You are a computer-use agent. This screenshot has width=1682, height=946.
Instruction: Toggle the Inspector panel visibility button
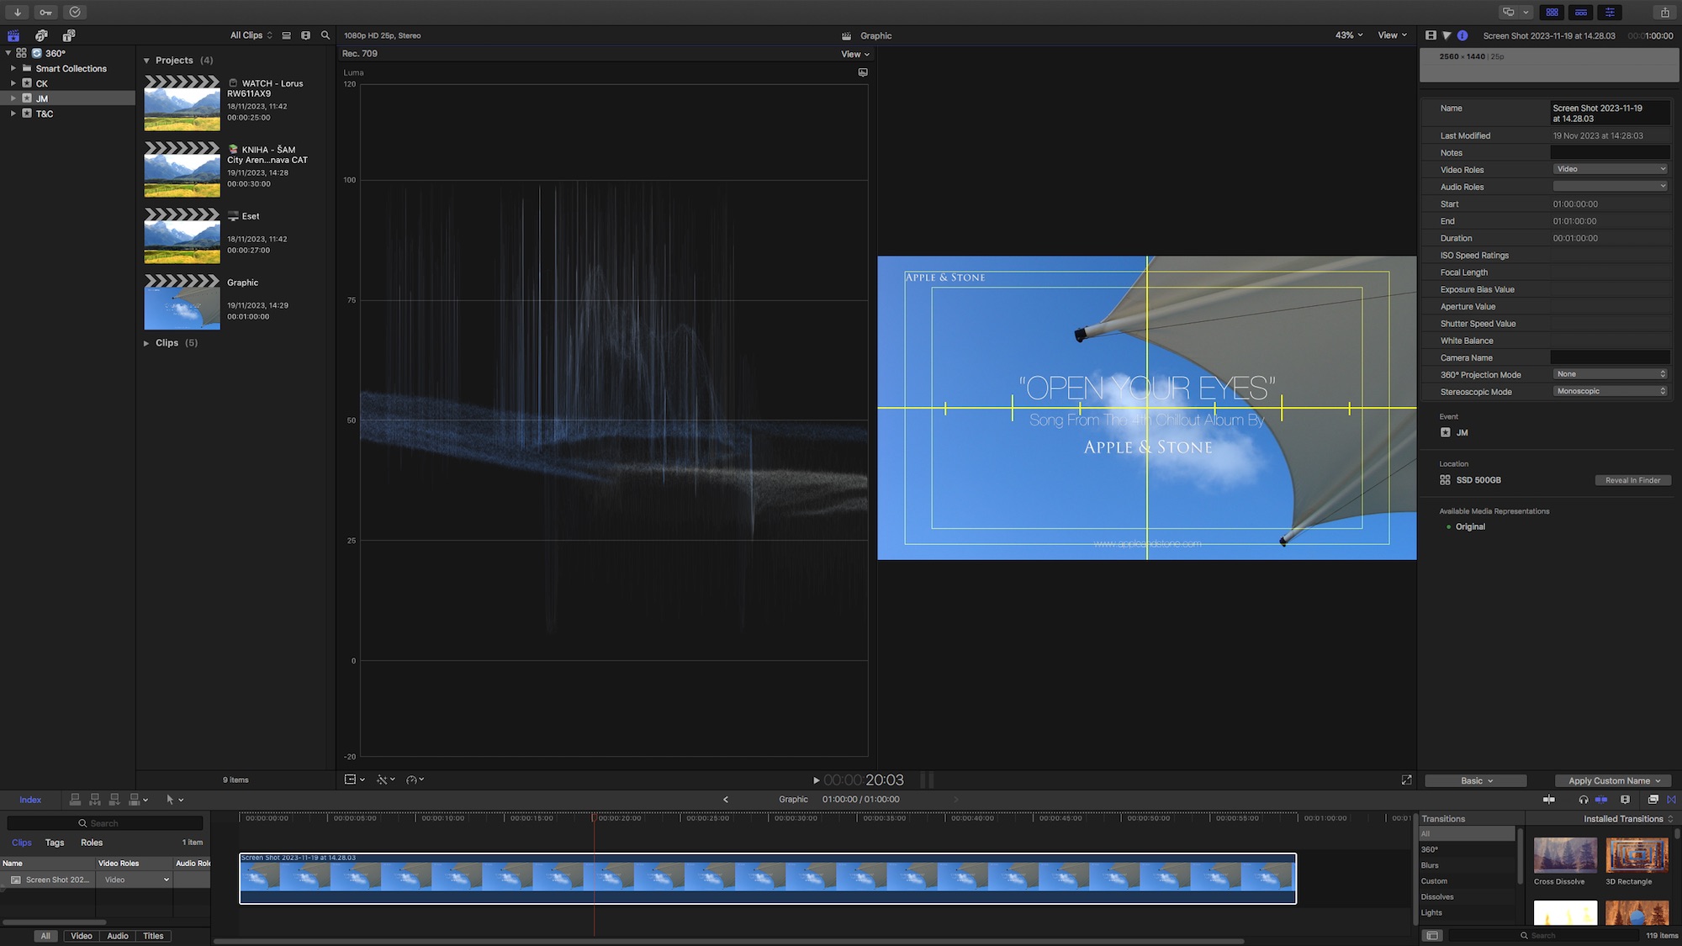(x=1610, y=12)
